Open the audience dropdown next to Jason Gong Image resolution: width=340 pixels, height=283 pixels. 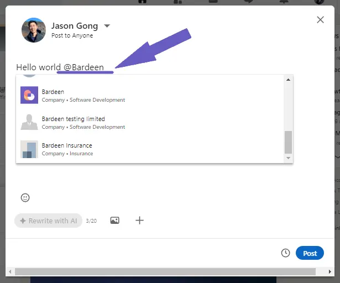[107, 26]
